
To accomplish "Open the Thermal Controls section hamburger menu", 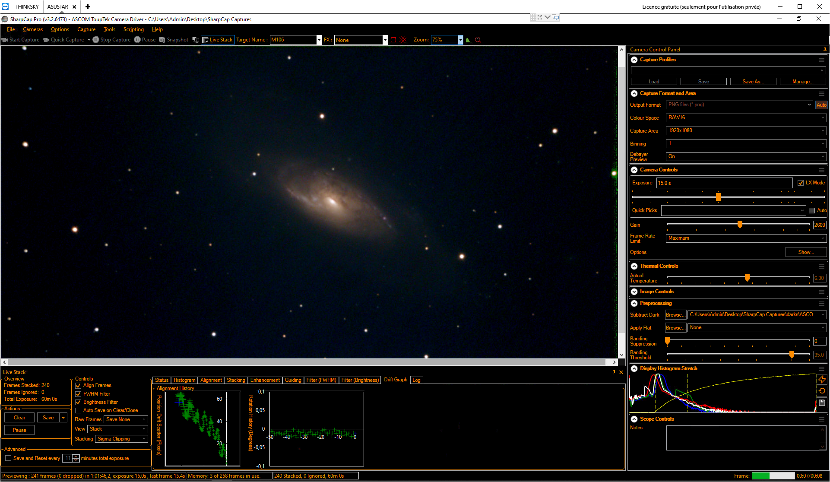I will point(821,266).
